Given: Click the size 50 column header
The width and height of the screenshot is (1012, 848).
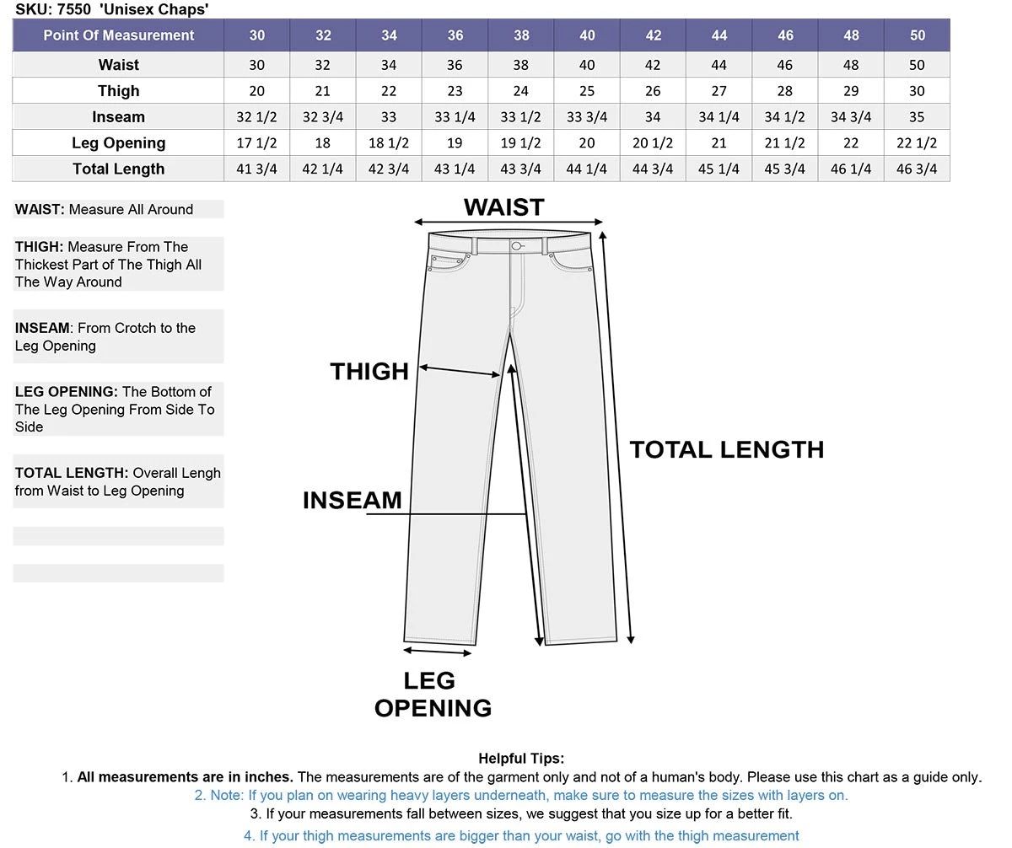Looking at the screenshot, I should [917, 35].
